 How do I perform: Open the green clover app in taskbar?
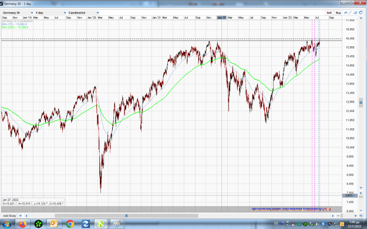[x=38, y=224]
